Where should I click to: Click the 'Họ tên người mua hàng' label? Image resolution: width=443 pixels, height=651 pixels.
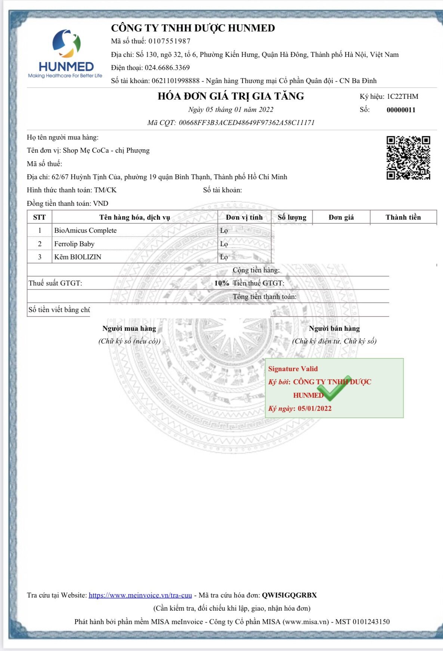click(x=63, y=137)
